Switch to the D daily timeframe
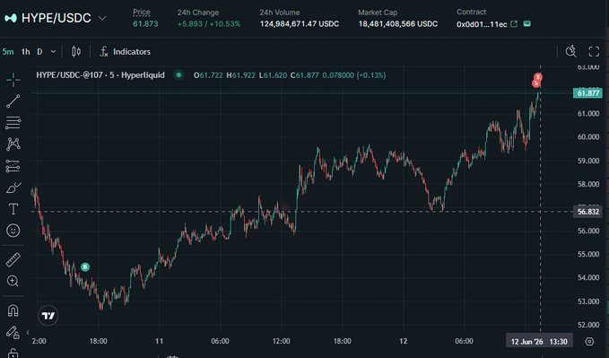This screenshot has height=358, width=609. (x=39, y=52)
